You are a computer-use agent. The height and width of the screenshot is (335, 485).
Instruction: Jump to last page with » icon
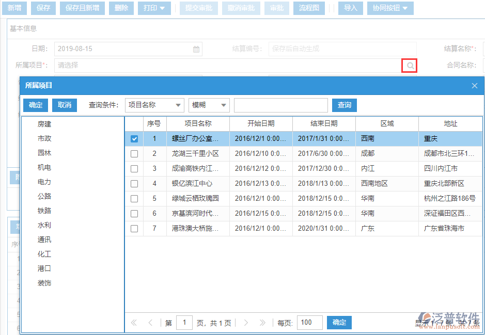click(262, 322)
